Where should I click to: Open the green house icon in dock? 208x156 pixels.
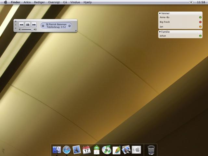click(97, 150)
